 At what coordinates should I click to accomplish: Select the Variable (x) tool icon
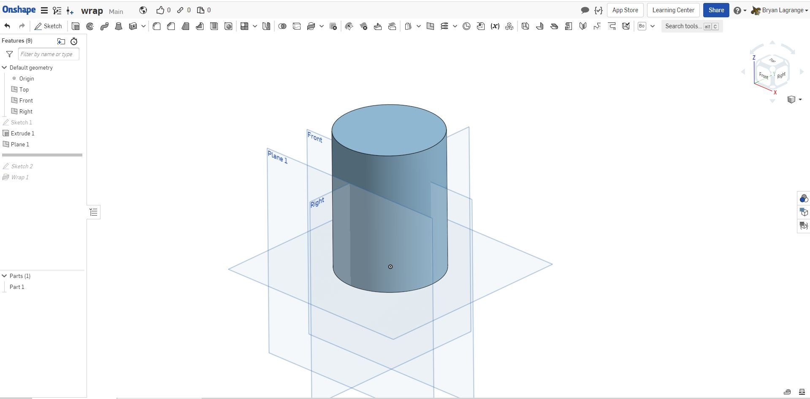(x=495, y=26)
